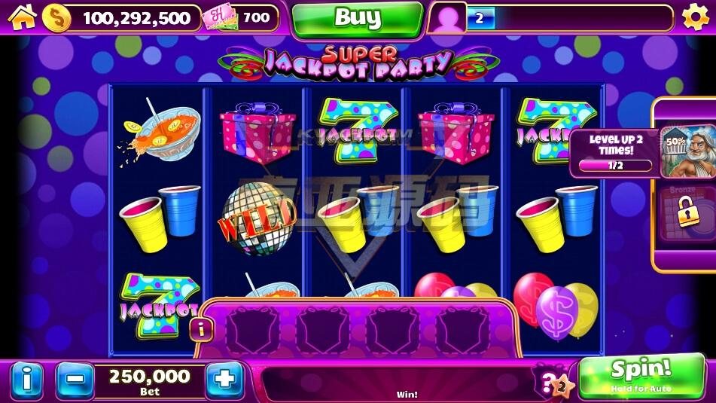Open paytable info button beside bet
This screenshot has width=716, height=403.
(x=27, y=380)
